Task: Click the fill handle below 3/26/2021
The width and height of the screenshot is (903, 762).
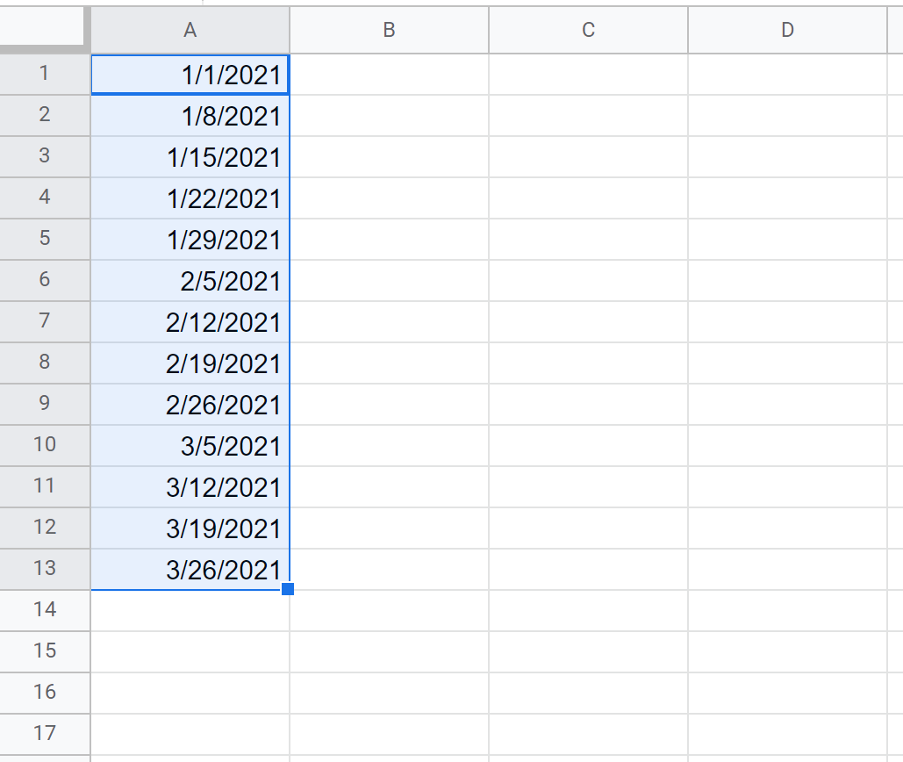Action: 288,589
